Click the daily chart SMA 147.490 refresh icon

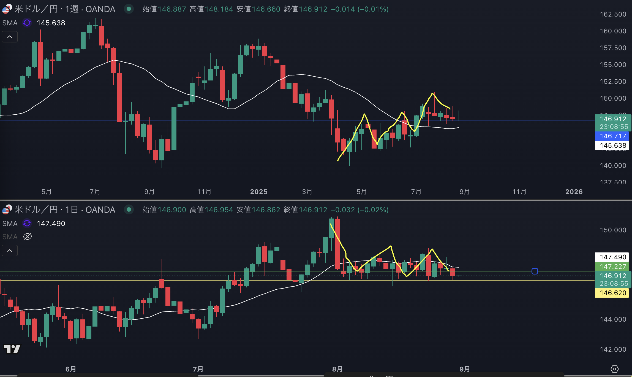pyautogui.click(x=27, y=223)
